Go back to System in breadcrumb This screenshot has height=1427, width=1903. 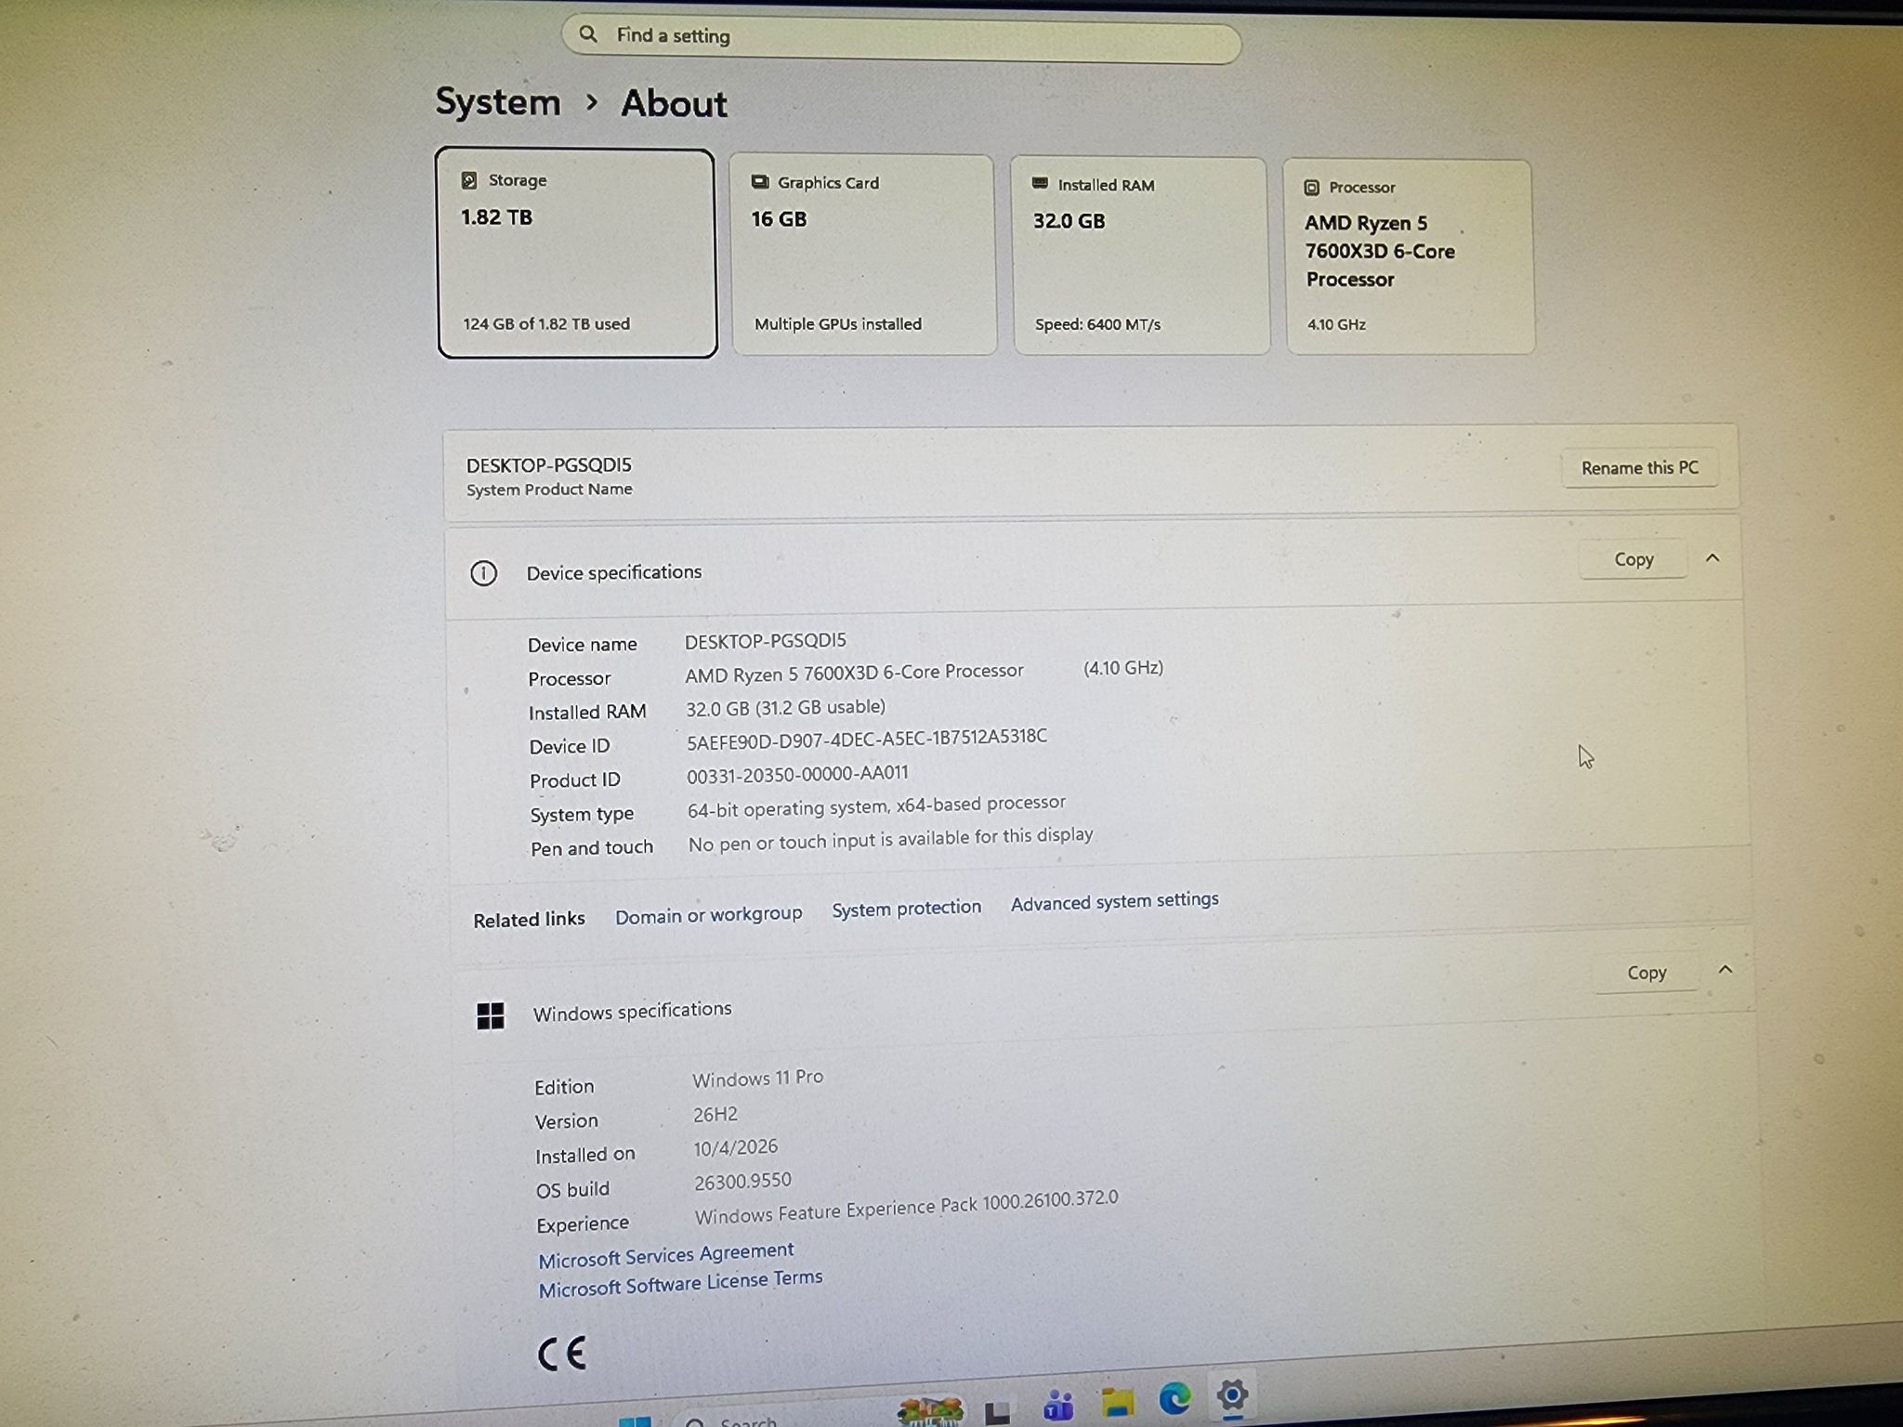click(498, 101)
